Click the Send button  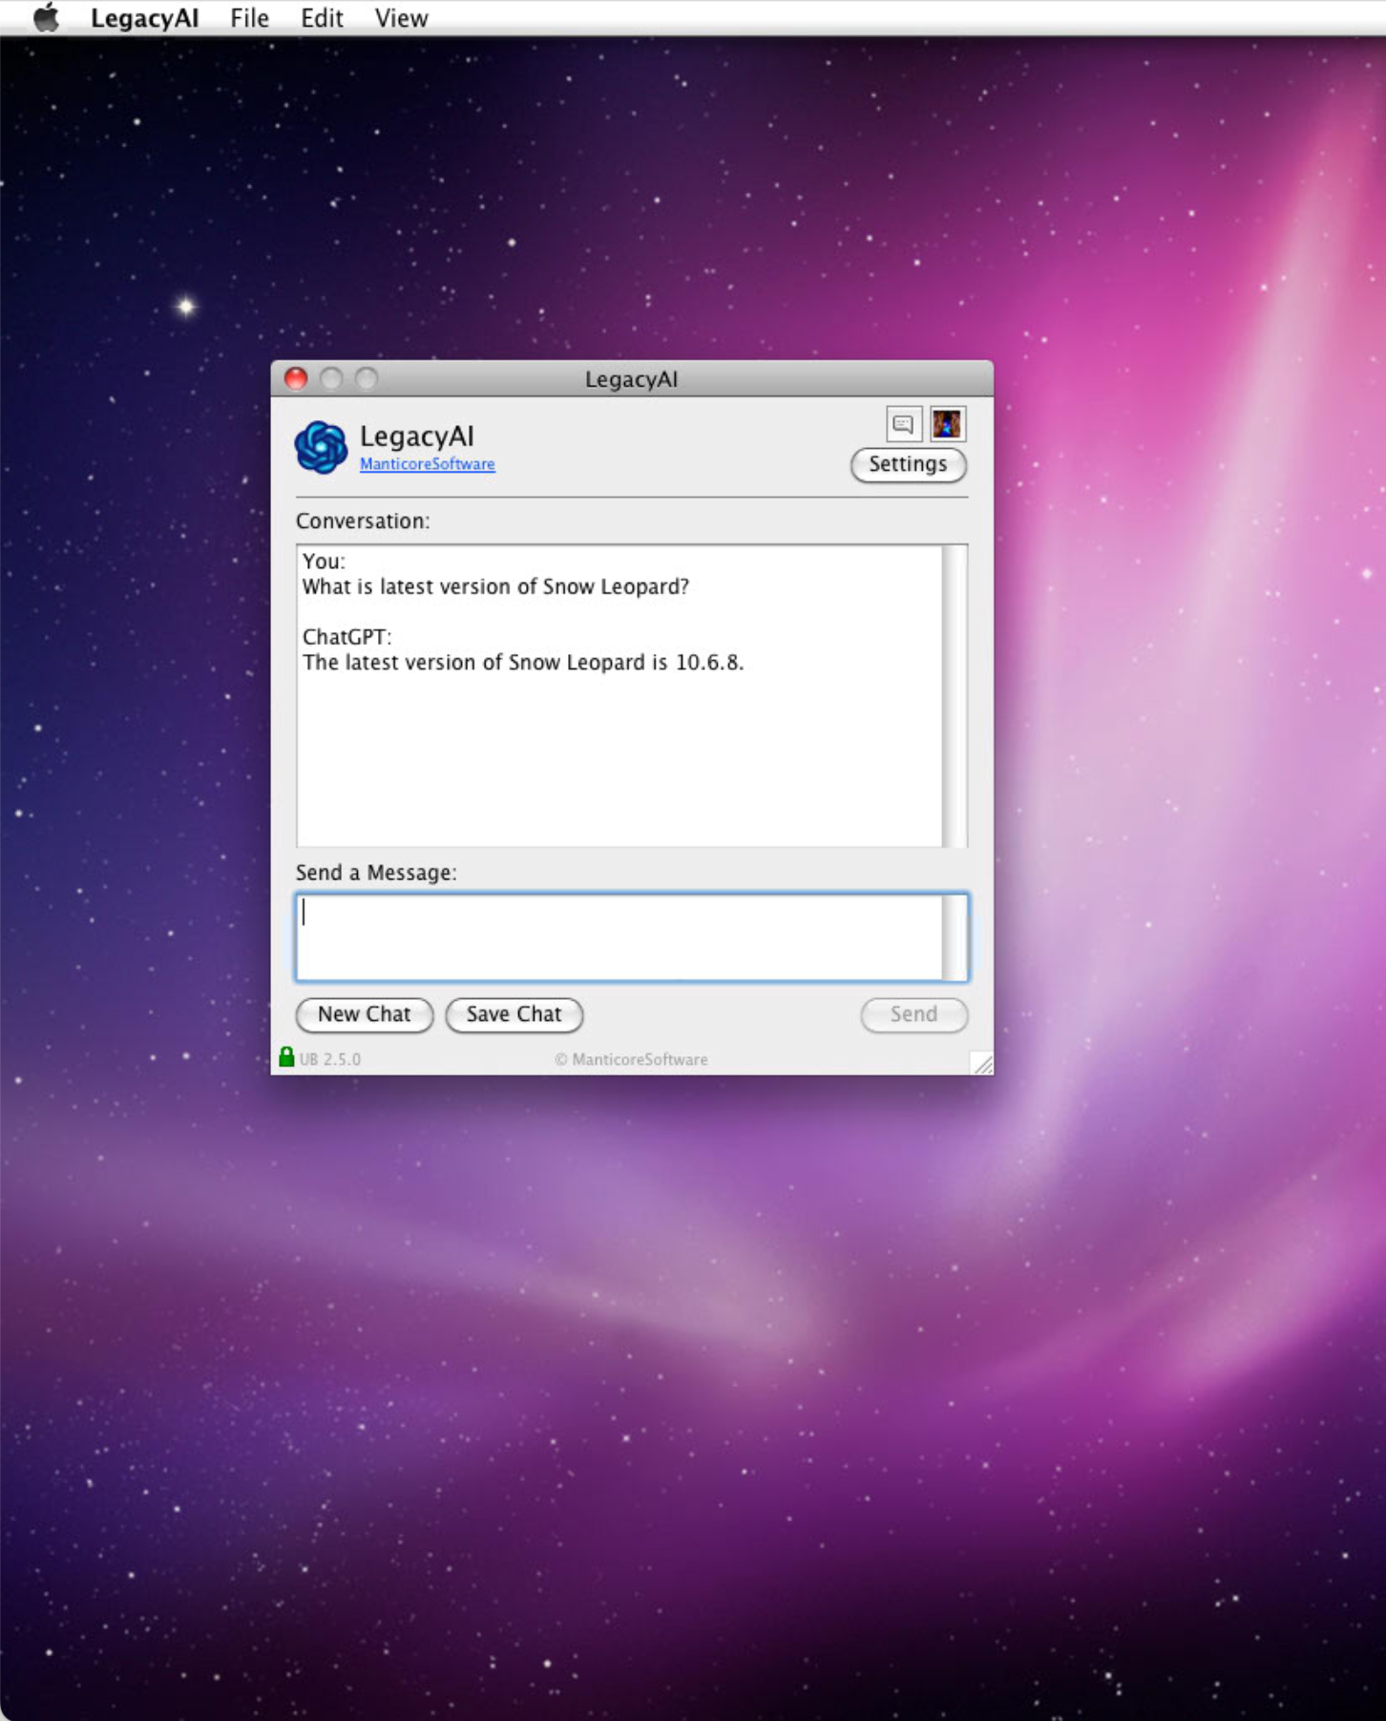(913, 1014)
